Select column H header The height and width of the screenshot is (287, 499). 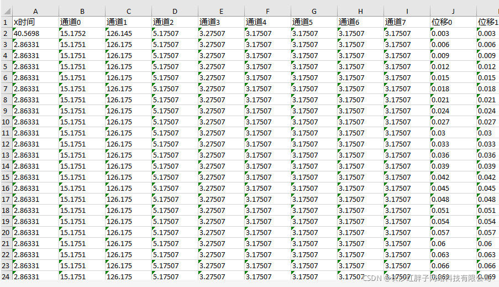tap(360, 12)
